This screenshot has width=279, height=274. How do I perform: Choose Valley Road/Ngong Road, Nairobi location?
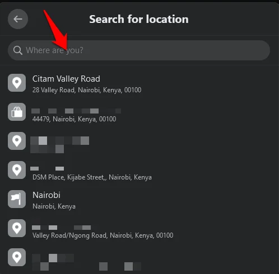(139, 229)
